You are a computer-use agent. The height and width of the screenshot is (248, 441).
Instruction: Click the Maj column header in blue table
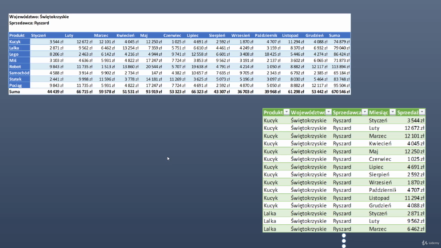144,35
